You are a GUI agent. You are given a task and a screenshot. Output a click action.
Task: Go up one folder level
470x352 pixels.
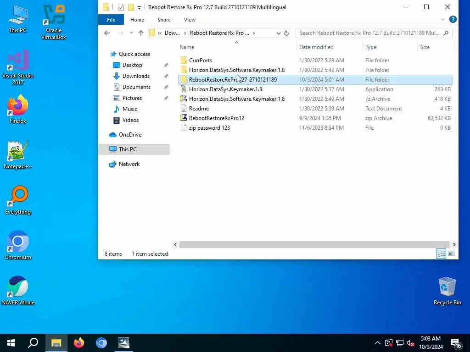(141, 33)
